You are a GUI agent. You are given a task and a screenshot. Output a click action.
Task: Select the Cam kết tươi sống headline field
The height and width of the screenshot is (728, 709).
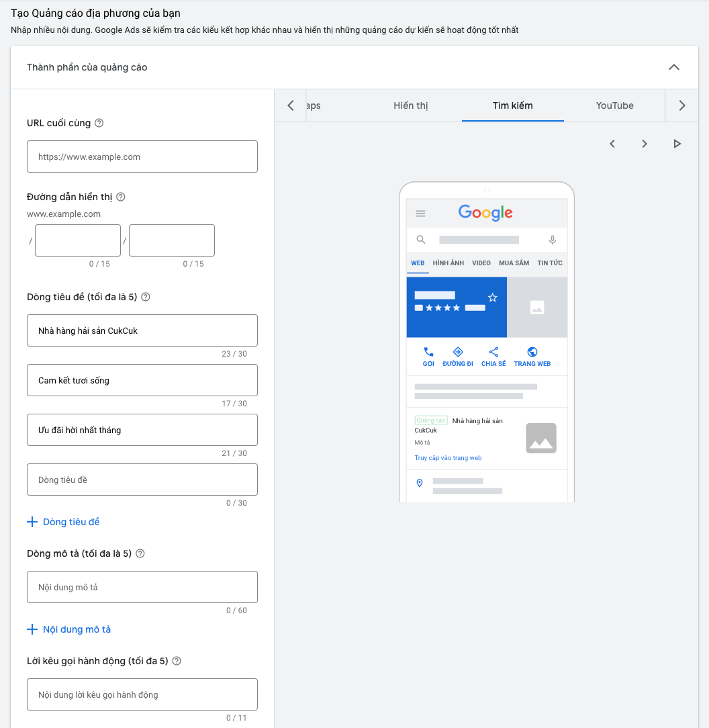(x=142, y=380)
